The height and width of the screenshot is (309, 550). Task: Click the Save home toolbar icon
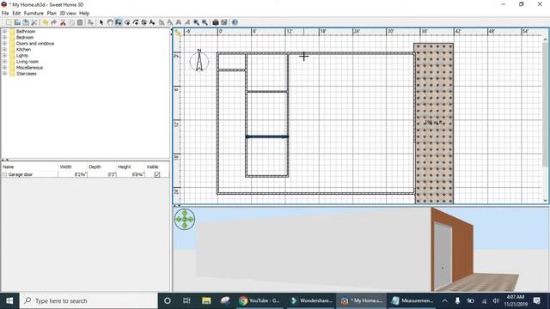tap(26, 22)
